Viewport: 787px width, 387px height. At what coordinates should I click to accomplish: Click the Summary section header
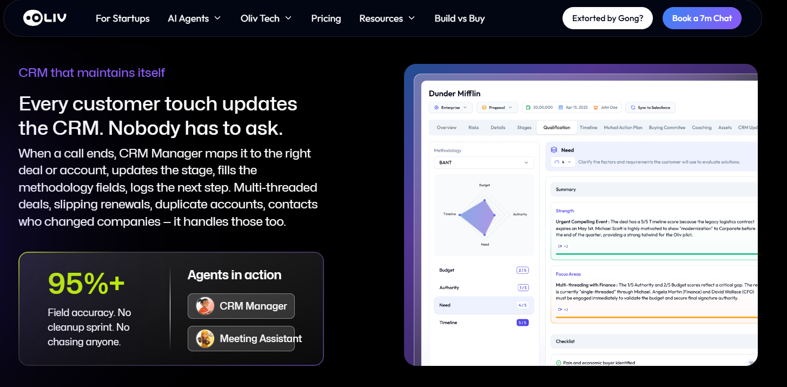coord(654,189)
